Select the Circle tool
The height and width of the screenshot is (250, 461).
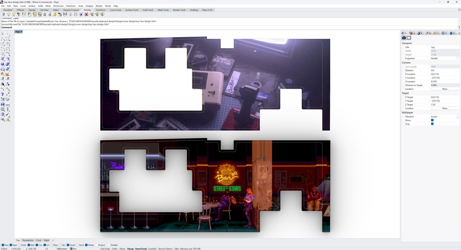pyautogui.click(x=3, y=44)
